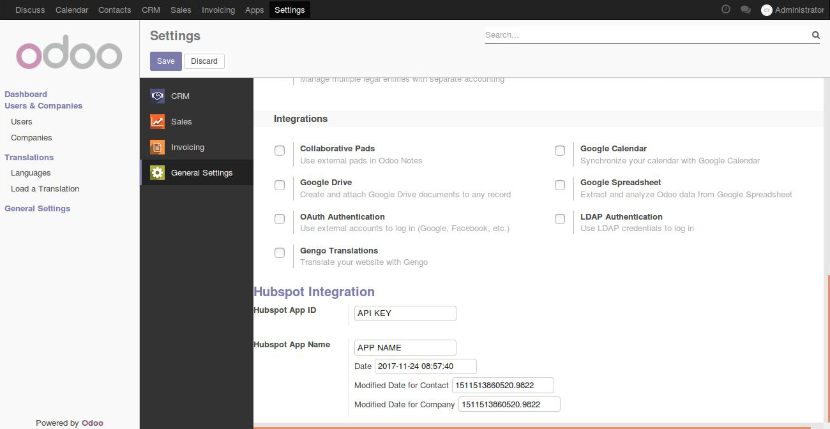Select the Invoicing settings tab
The height and width of the screenshot is (429, 830).
pos(197,147)
